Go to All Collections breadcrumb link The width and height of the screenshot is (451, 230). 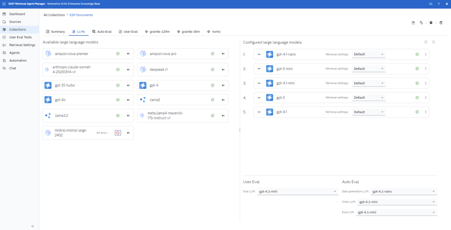(x=54, y=15)
